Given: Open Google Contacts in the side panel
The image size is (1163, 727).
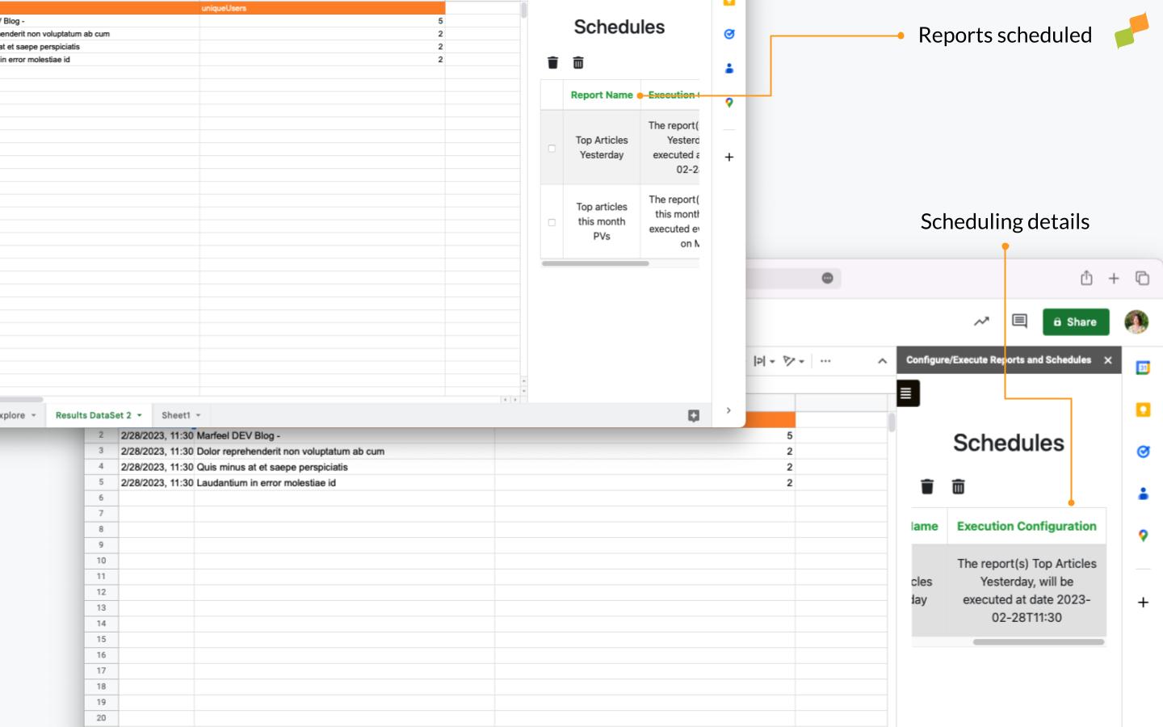Looking at the screenshot, I should click(1143, 493).
